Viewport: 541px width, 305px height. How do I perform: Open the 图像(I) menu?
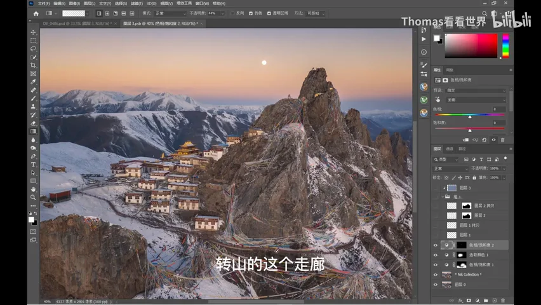click(x=74, y=3)
